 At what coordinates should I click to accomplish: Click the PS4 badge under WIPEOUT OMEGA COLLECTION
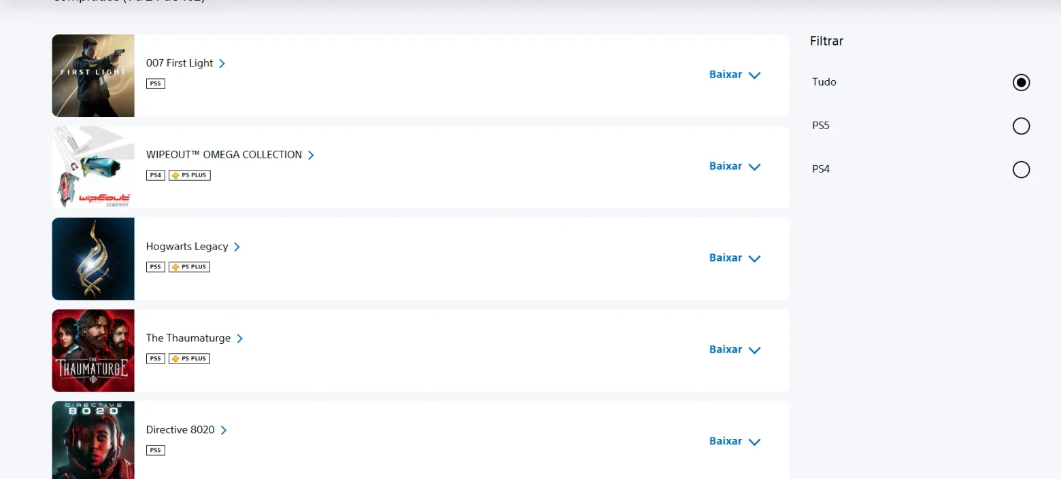click(156, 175)
